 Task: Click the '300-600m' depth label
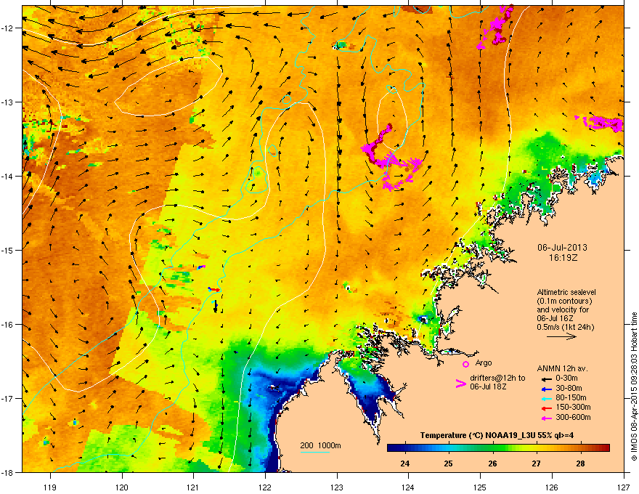[573, 417]
